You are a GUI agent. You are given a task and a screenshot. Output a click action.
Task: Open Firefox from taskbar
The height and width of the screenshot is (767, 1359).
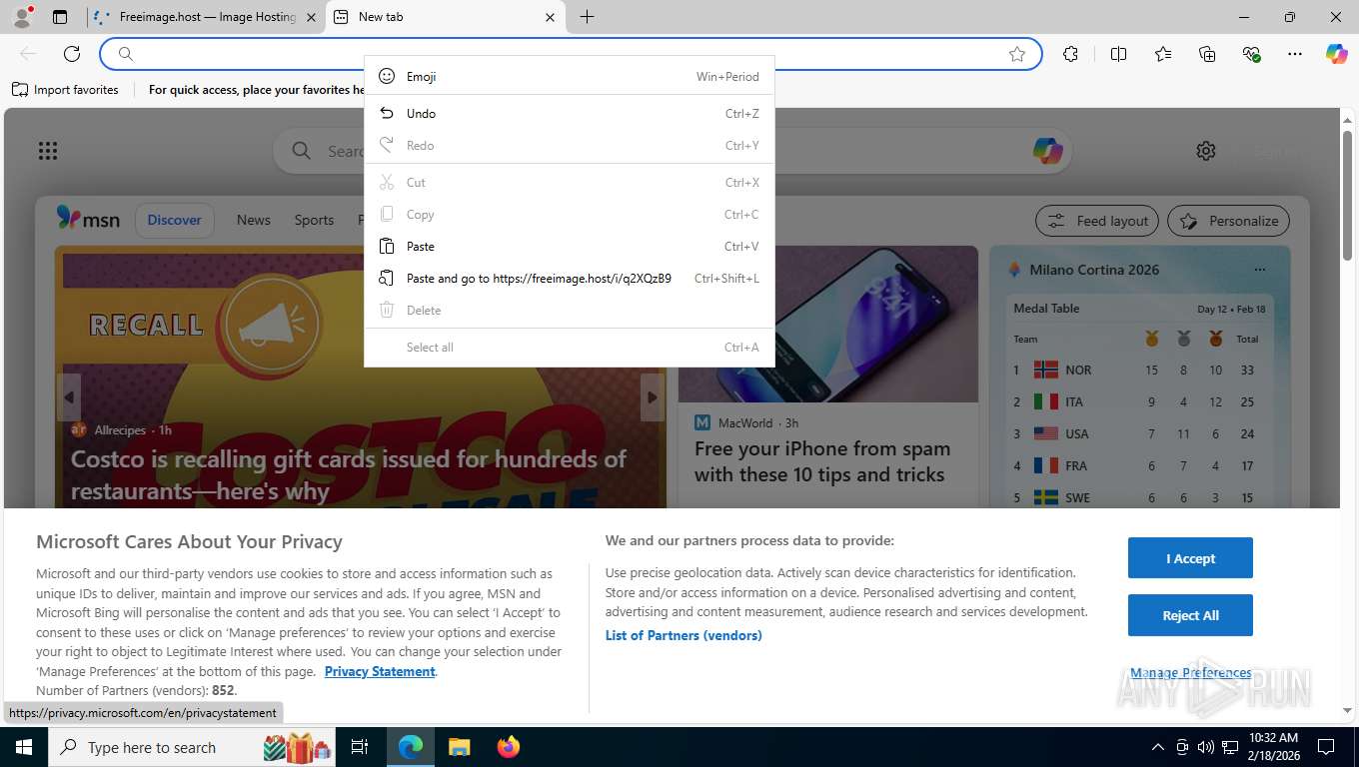[x=509, y=747]
